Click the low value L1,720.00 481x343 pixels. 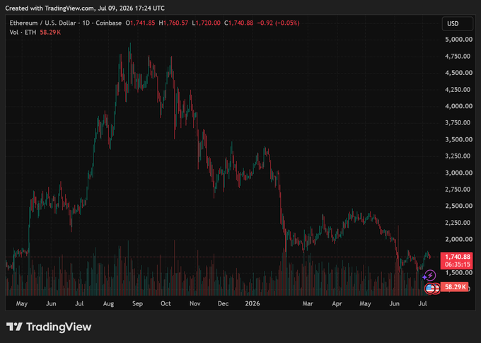coord(206,23)
